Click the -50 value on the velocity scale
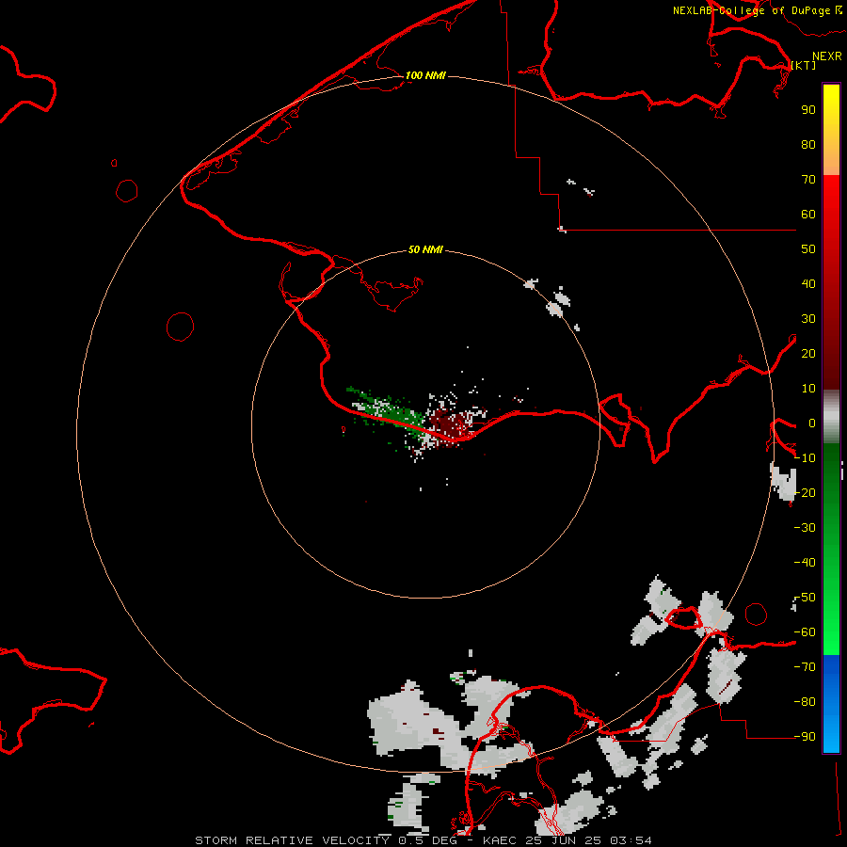847x847 pixels. (805, 598)
